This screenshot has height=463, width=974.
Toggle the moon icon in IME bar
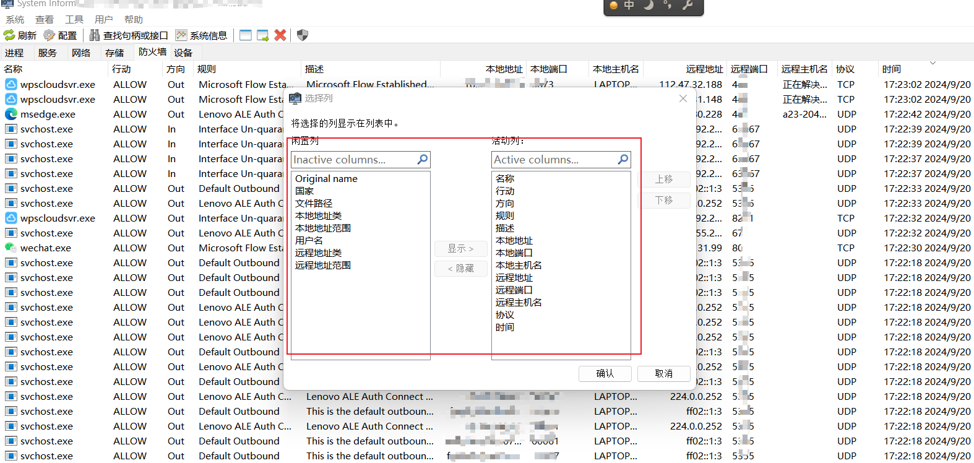648,6
